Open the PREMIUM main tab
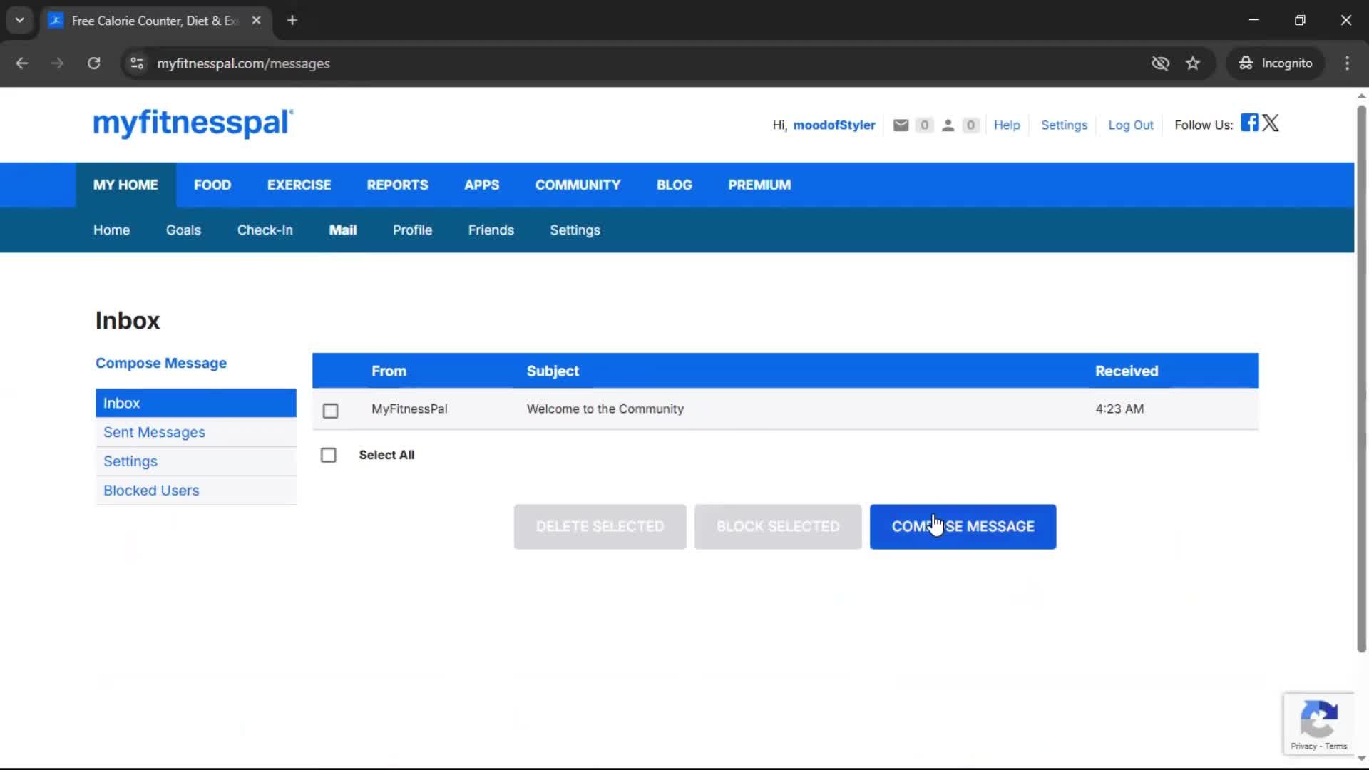The image size is (1369, 770). (x=759, y=185)
